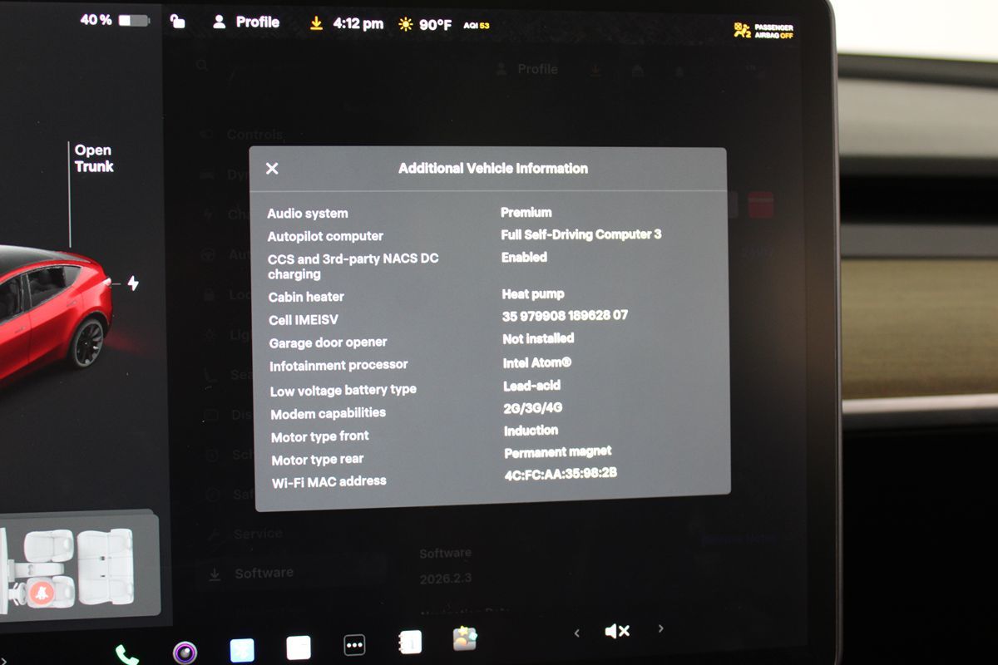Tap the Motor type rear label
998x665 pixels.
click(318, 460)
